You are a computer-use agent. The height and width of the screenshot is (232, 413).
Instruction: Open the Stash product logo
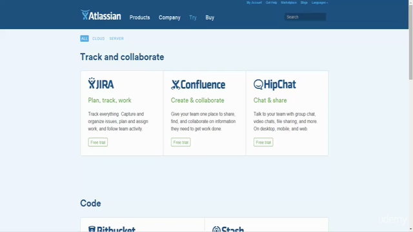point(228,229)
